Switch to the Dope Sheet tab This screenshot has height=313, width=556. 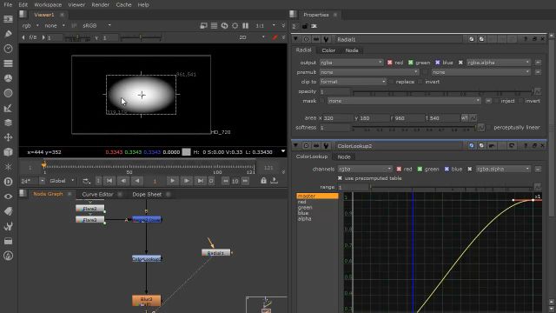click(147, 194)
